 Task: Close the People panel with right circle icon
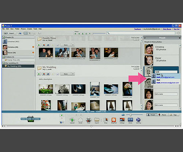pyautogui.click(x=180, y=38)
